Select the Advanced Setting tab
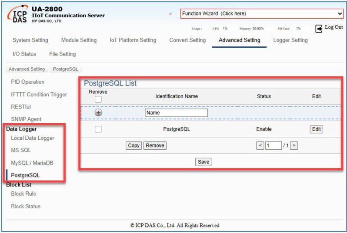347x233 pixels. 240,40
